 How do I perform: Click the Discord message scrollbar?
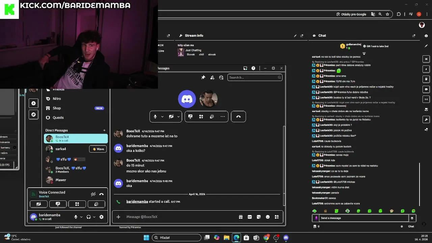[284, 165]
